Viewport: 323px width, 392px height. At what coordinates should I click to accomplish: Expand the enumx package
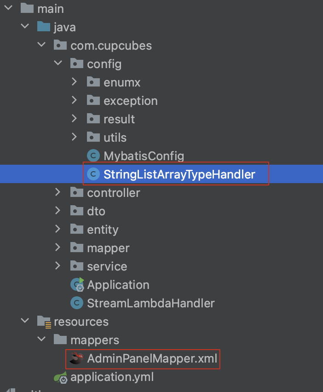click(x=74, y=82)
